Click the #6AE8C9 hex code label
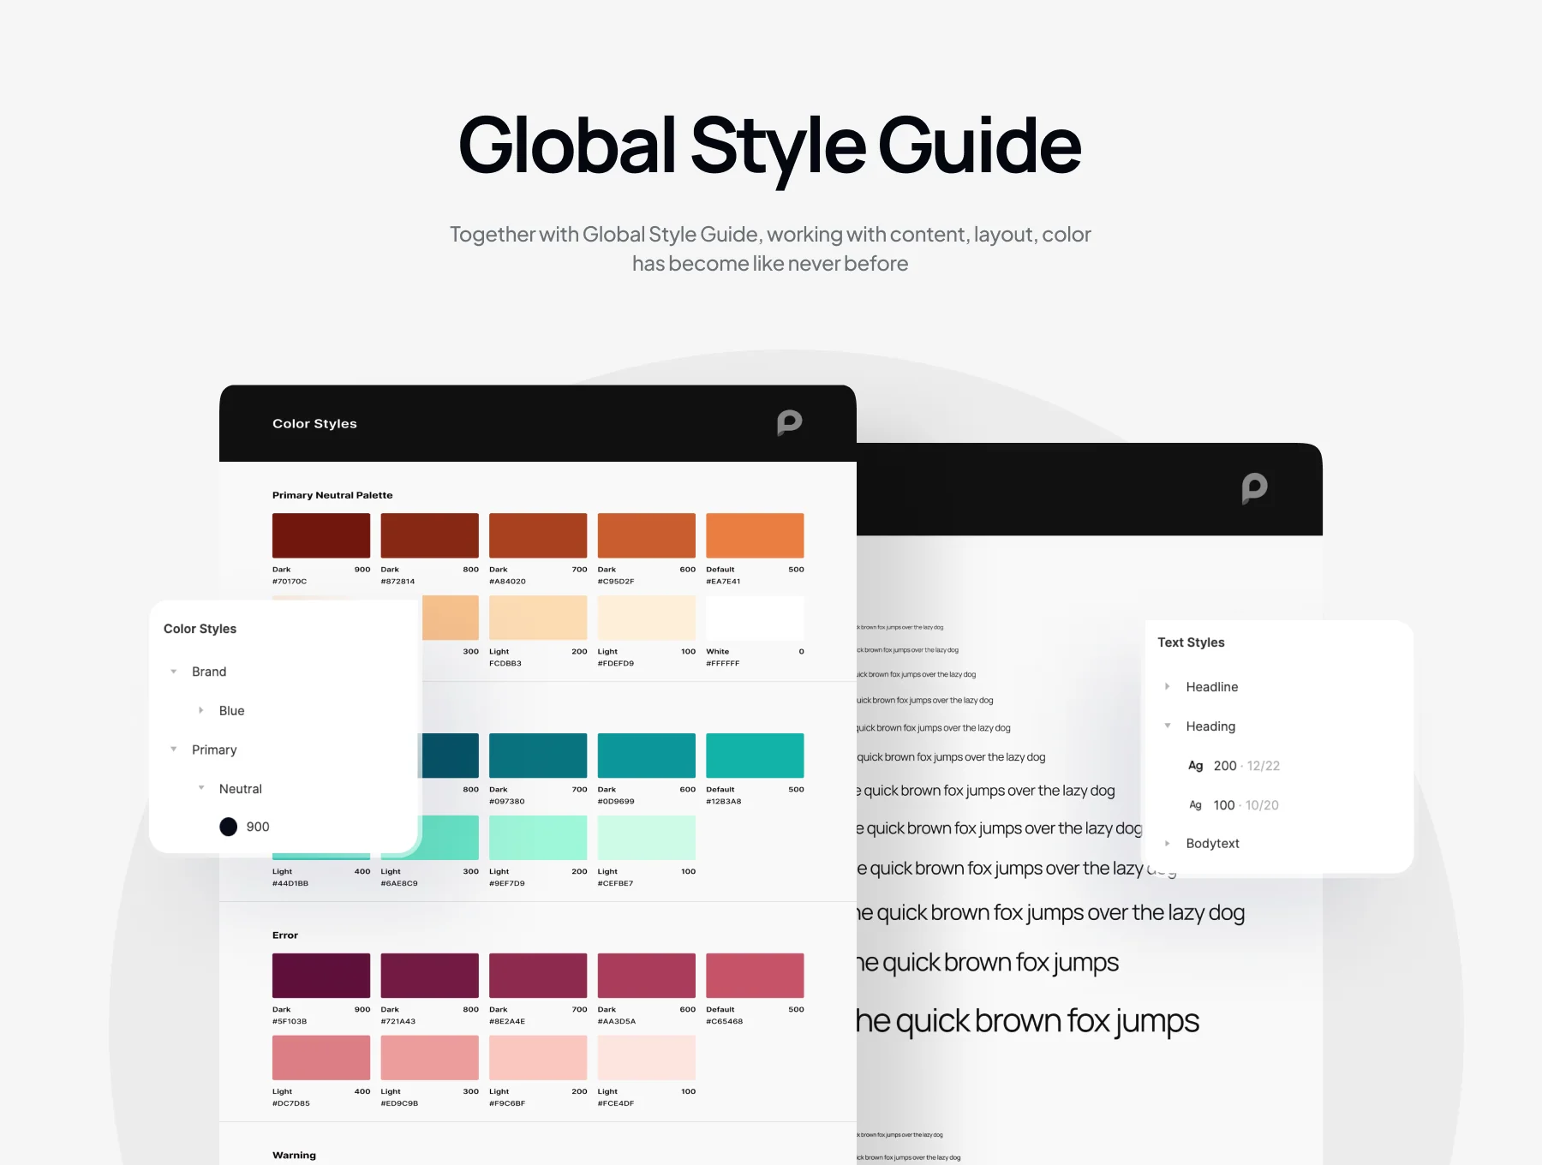 click(399, 884)
